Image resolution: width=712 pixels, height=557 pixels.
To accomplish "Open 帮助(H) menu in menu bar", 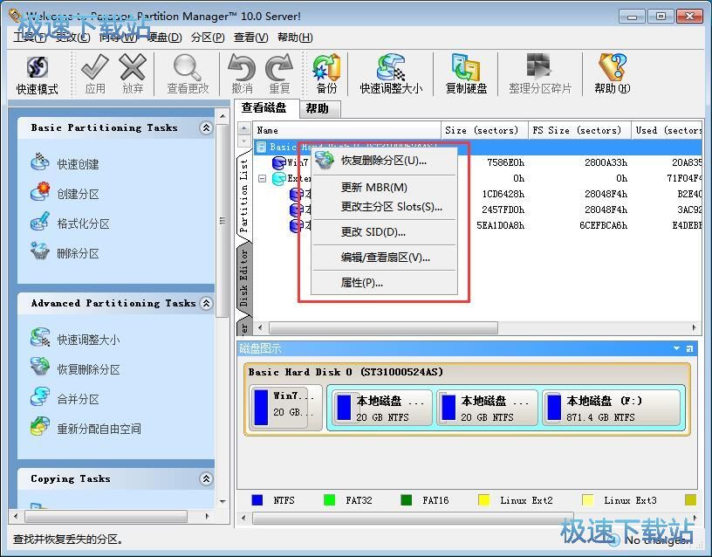I will point(295,38).
